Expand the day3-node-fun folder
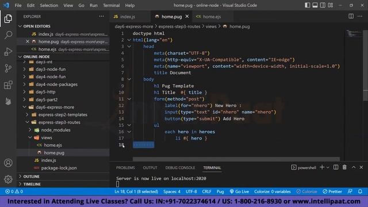 pos(51,69)
